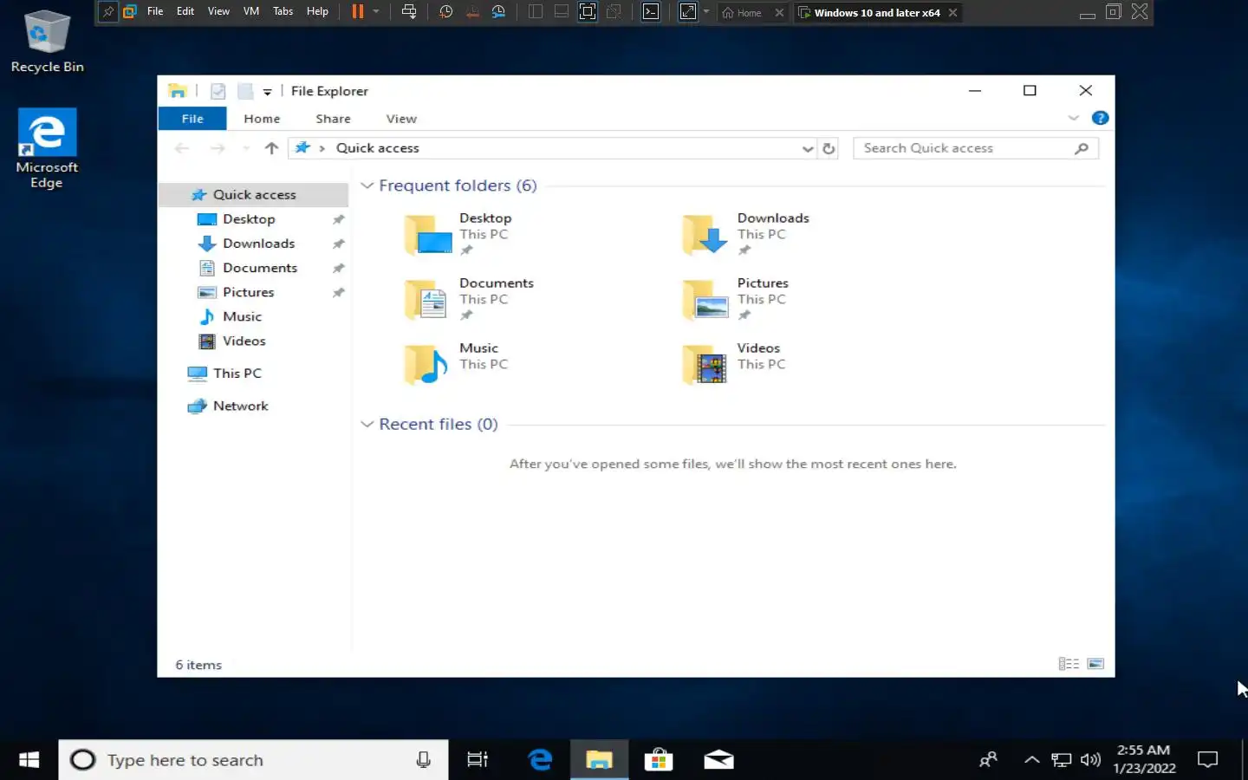This screenshot has height=780, width=1248.
Task: Open the VM menu in VMware
Action: coord(251,11)
